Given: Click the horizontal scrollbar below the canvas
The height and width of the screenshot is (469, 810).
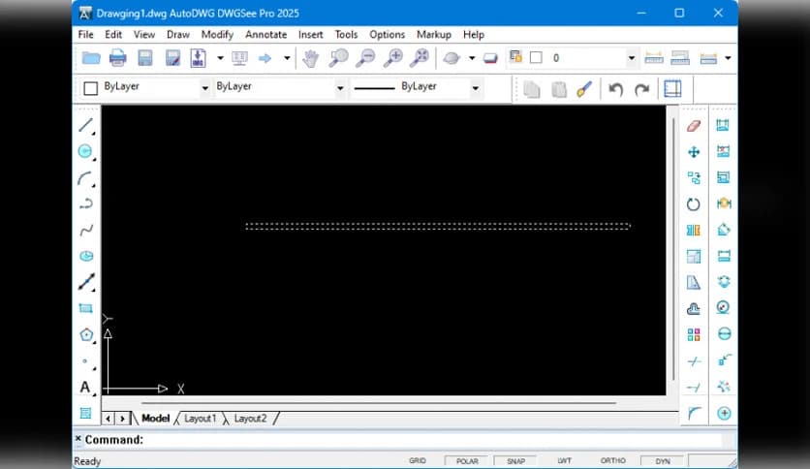Looking at the screenshot, I should click(x=379, y=403).
